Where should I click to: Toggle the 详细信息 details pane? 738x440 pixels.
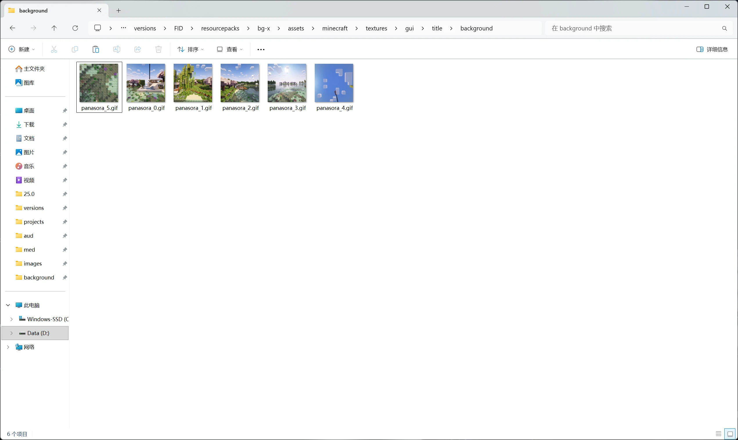point(712,50)
